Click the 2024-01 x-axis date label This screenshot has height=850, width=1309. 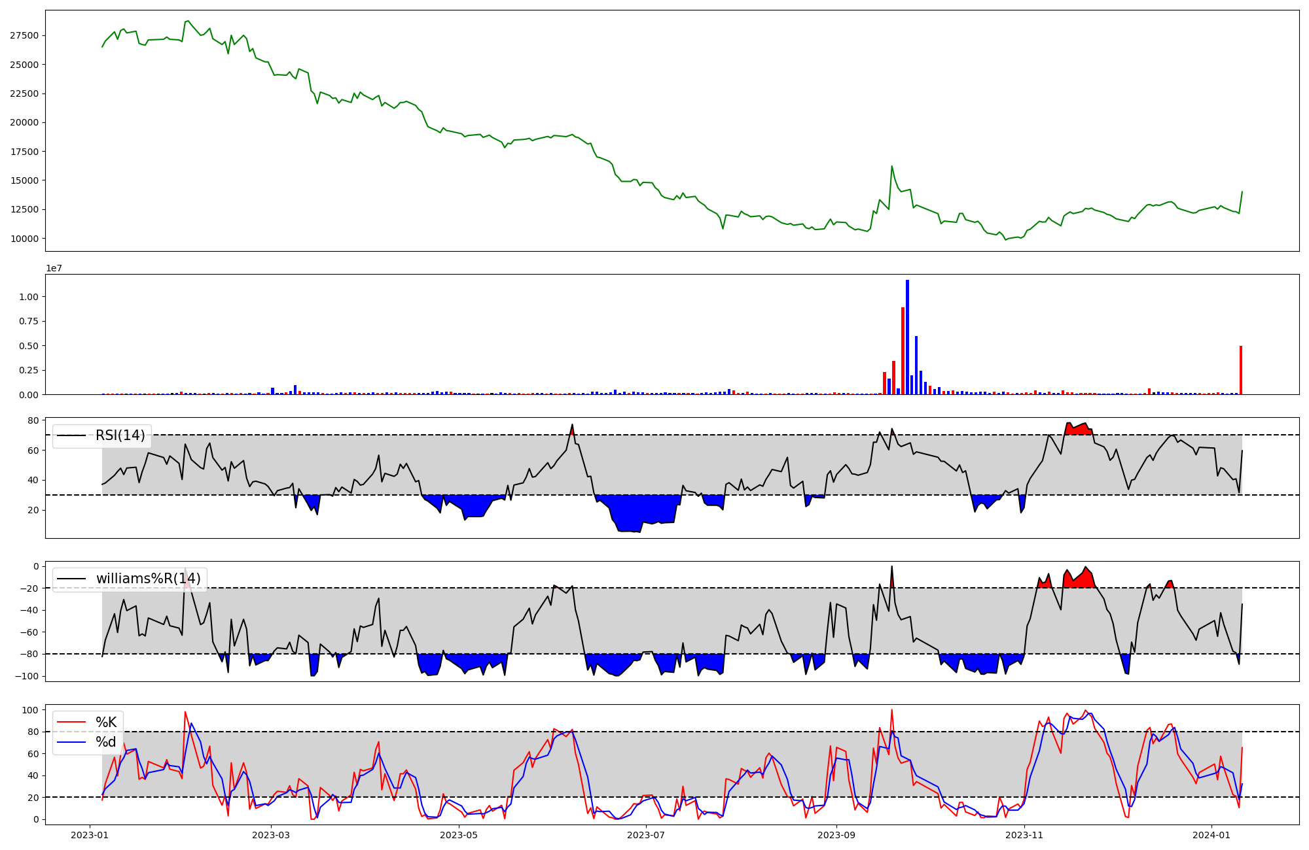[1211, 835]
